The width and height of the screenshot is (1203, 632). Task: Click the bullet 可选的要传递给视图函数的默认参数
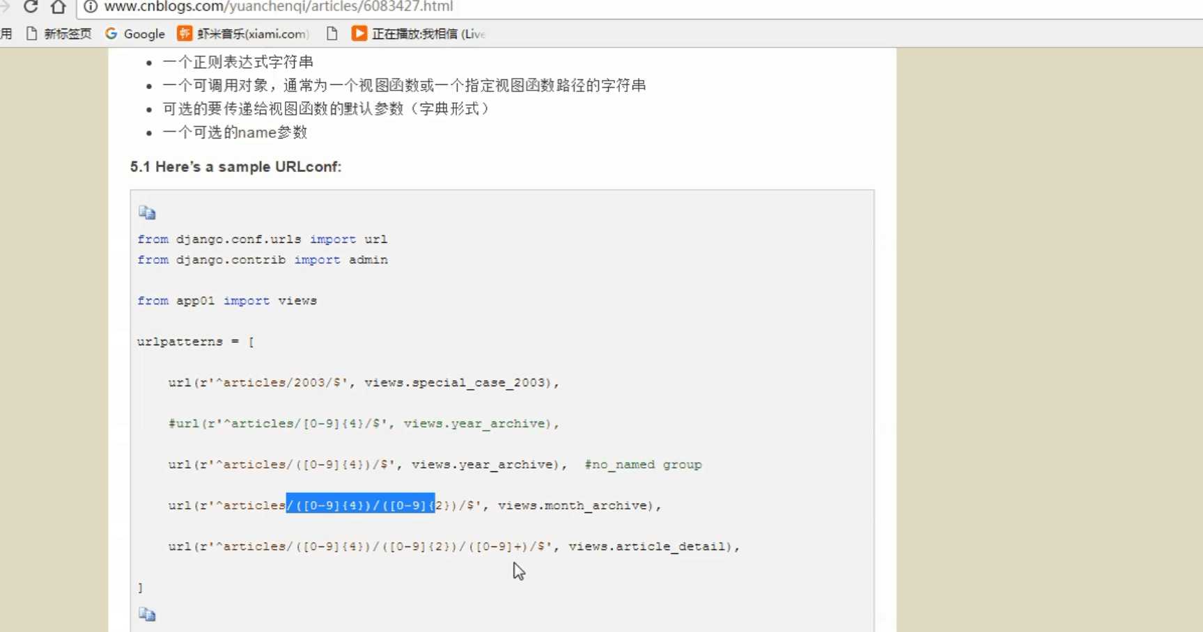(x=328, y=109)
